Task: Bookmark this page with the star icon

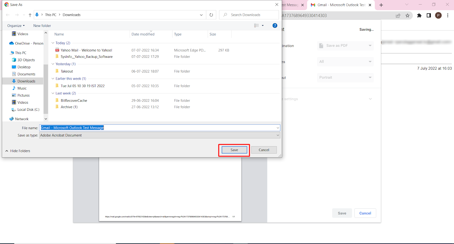Action: (x=407, y=16)
